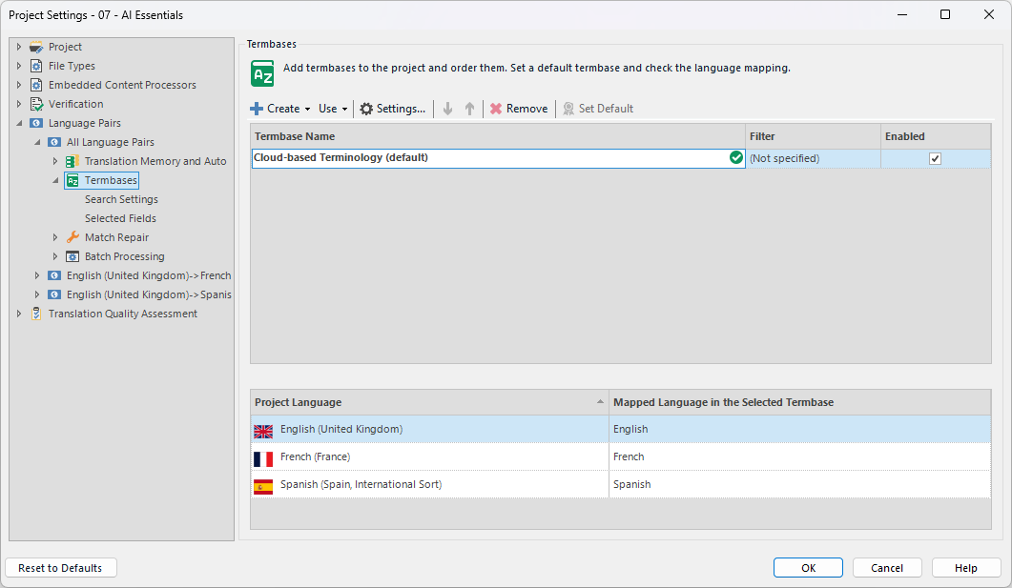
Task: Click the Batch Processing gear icon in tree
Action: [72, 255]
